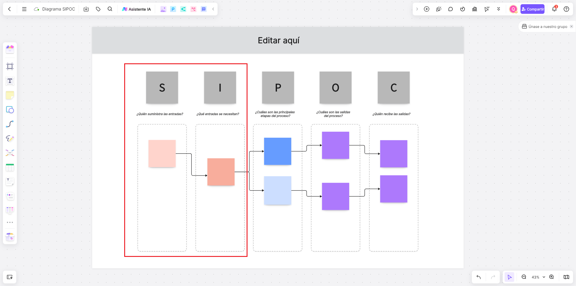
Task: Open the shapes tool
Action: [x=10, y=110]
